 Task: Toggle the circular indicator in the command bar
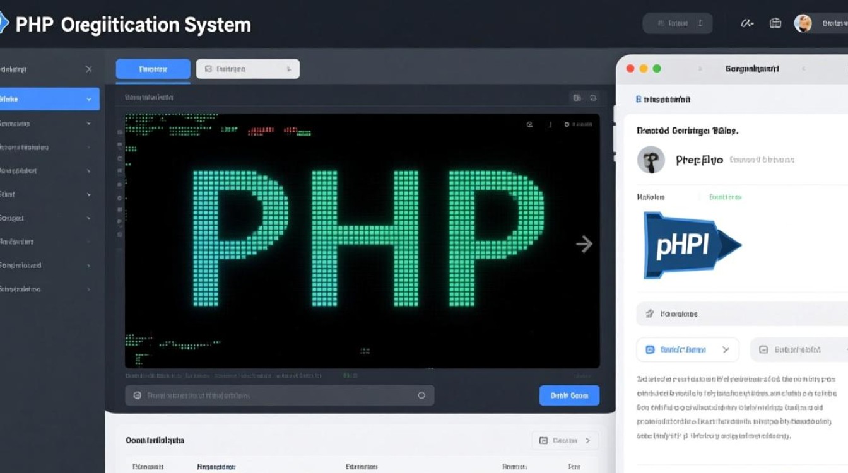pos(421,395)
